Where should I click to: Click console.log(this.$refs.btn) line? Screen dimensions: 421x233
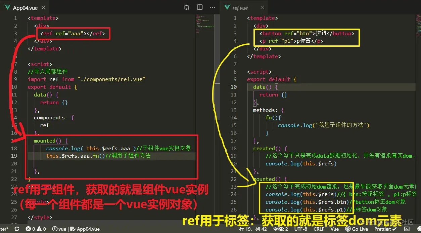click(x=307, y=202)
